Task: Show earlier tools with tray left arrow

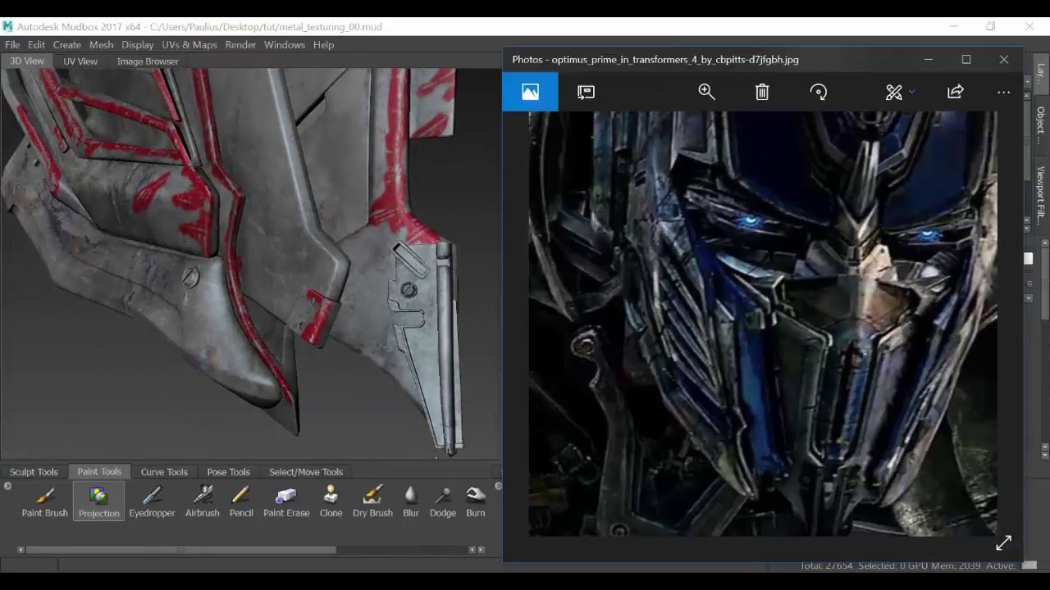Action: 7,486
